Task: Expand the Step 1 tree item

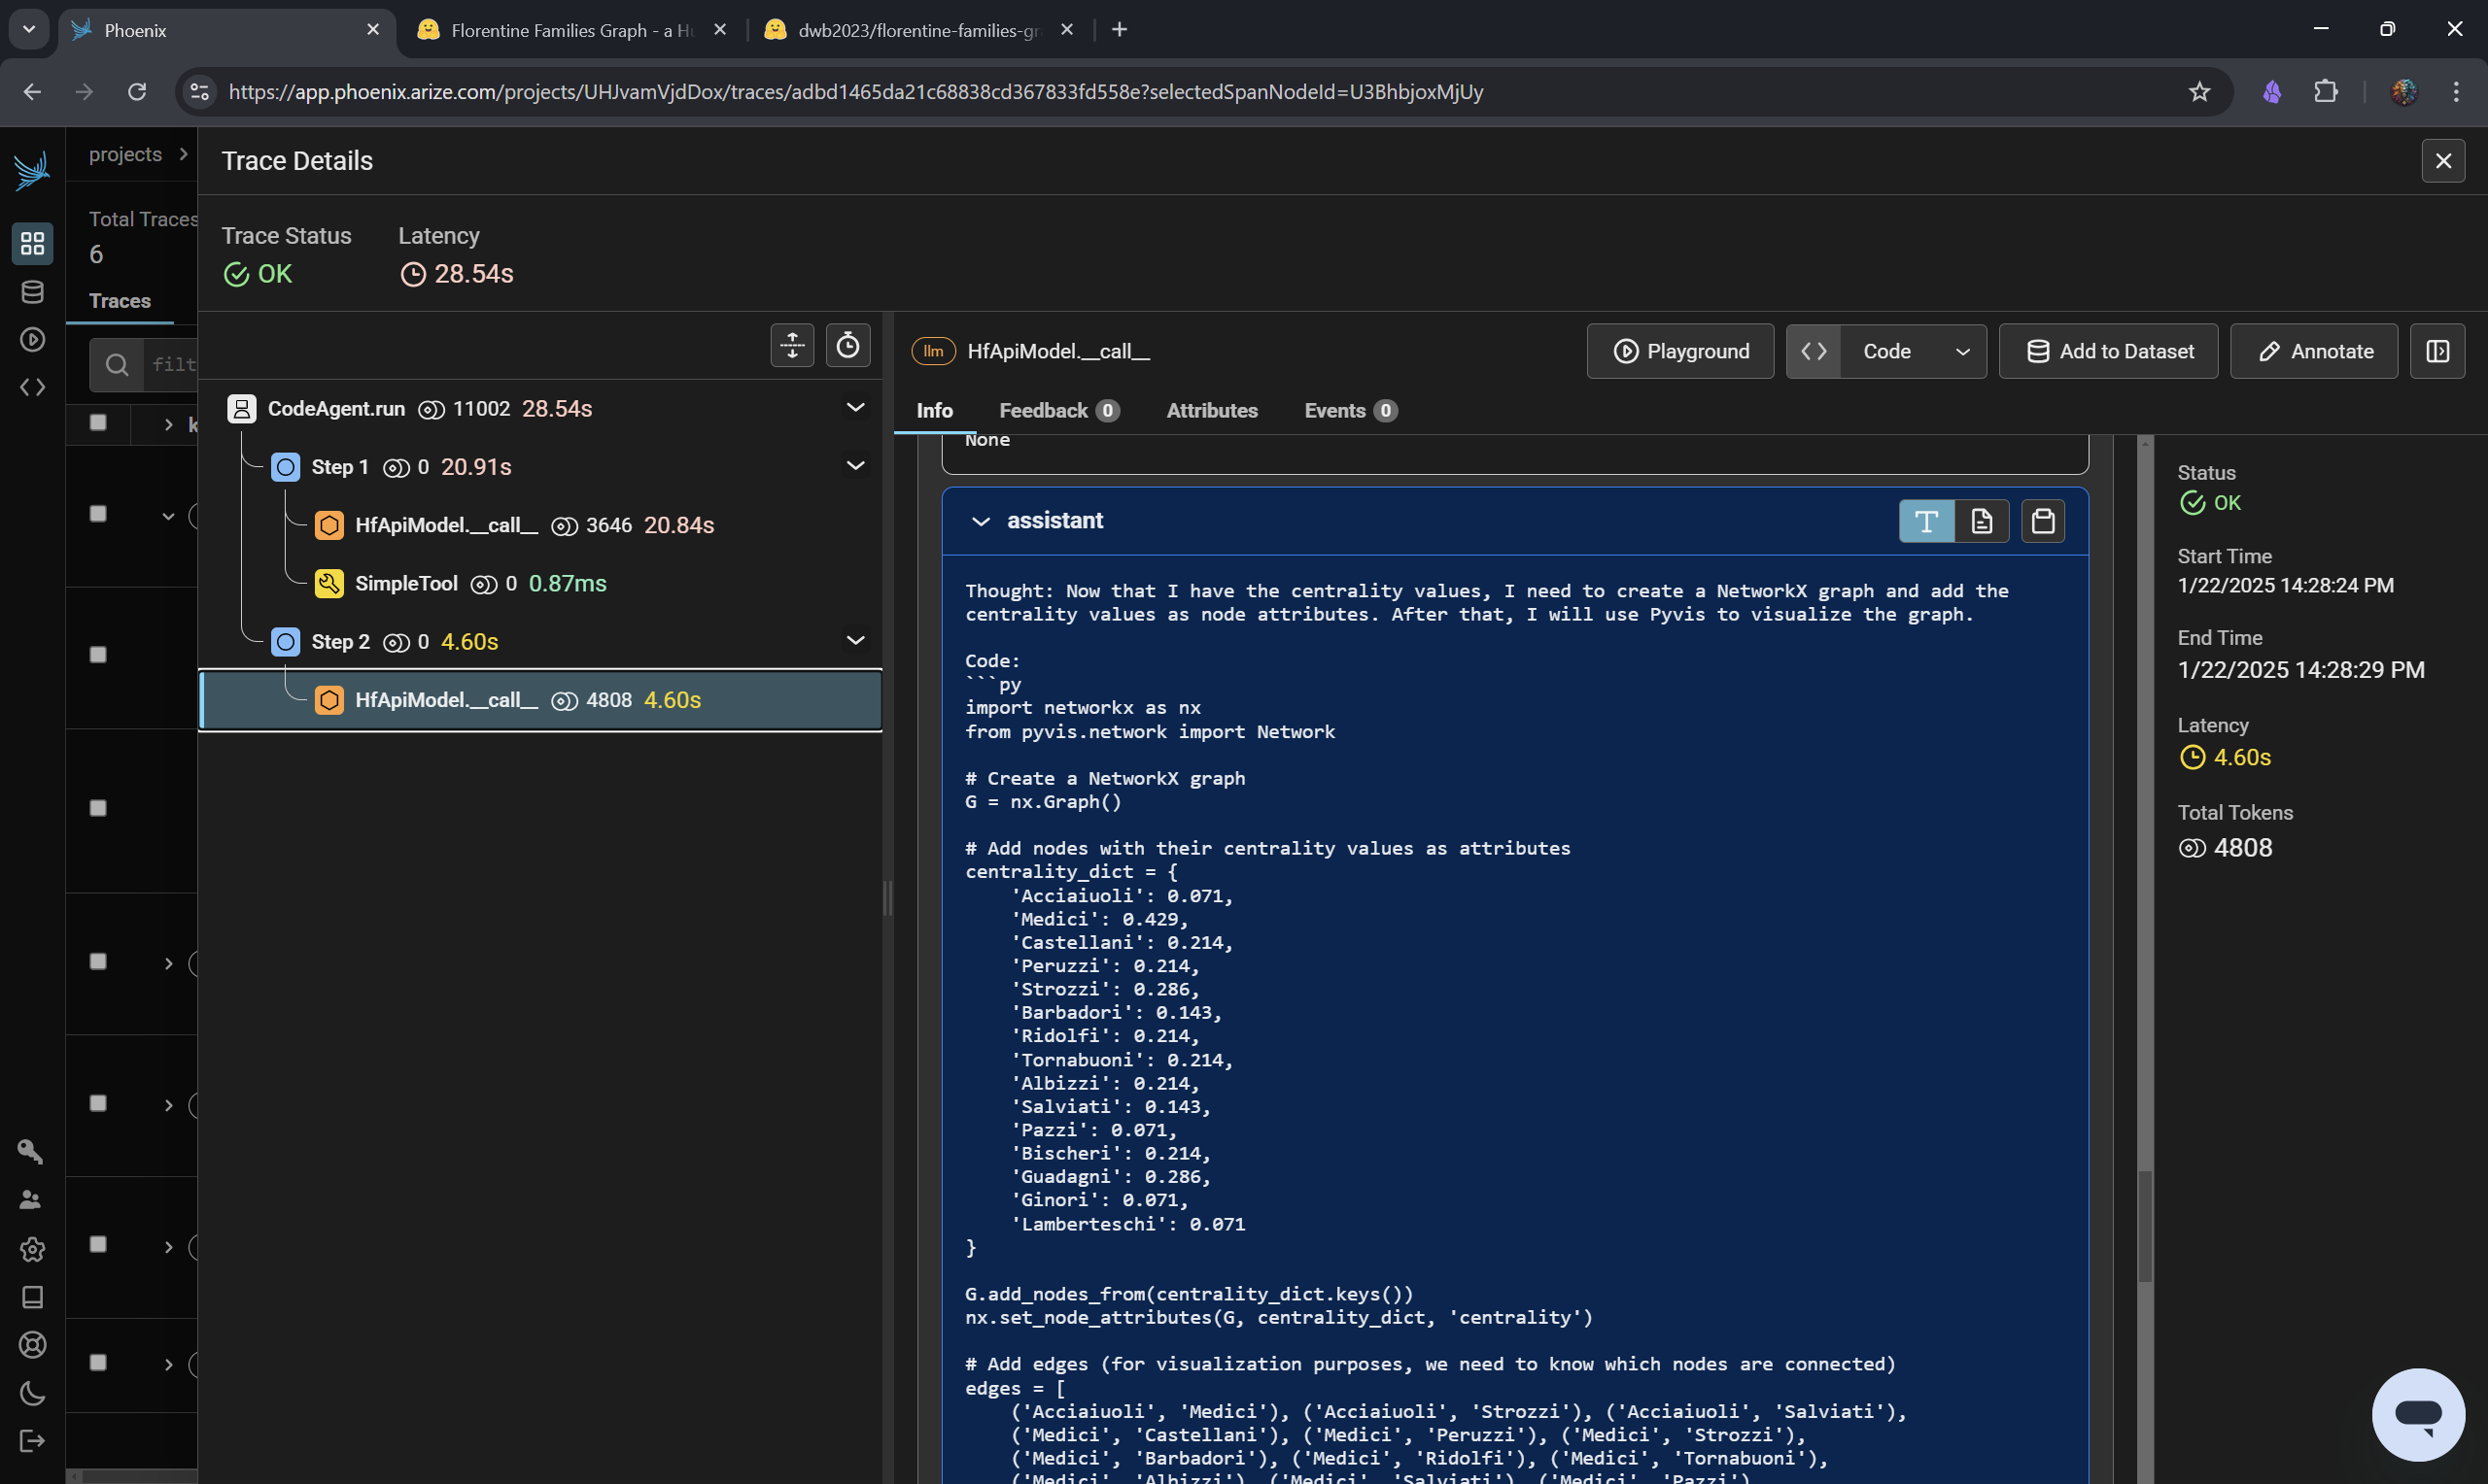Action: (x=855, y=466)
